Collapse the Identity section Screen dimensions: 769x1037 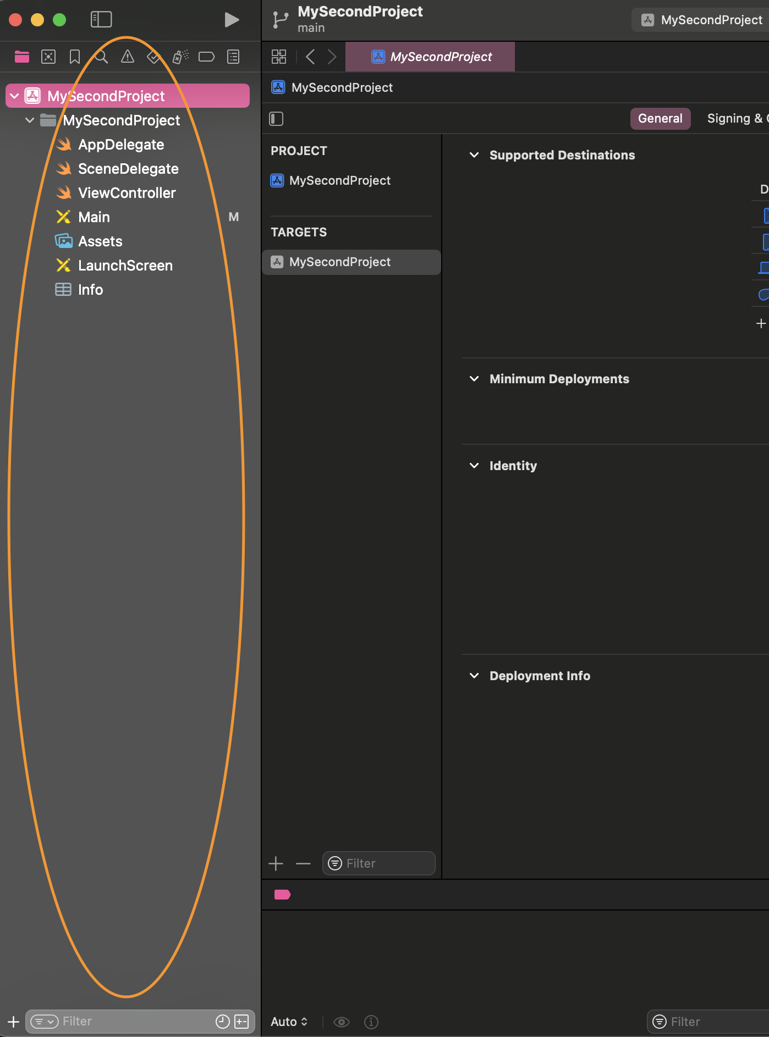(x=474, y=466)
